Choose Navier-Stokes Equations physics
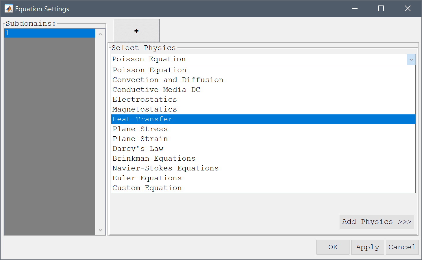The width and height of the screenshot is (422, 260). [263, 168]
